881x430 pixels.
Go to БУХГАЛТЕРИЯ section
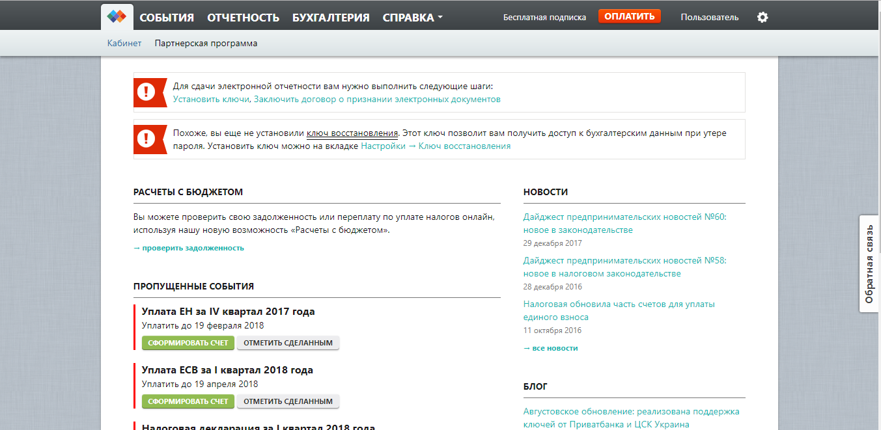pos(331,18)
